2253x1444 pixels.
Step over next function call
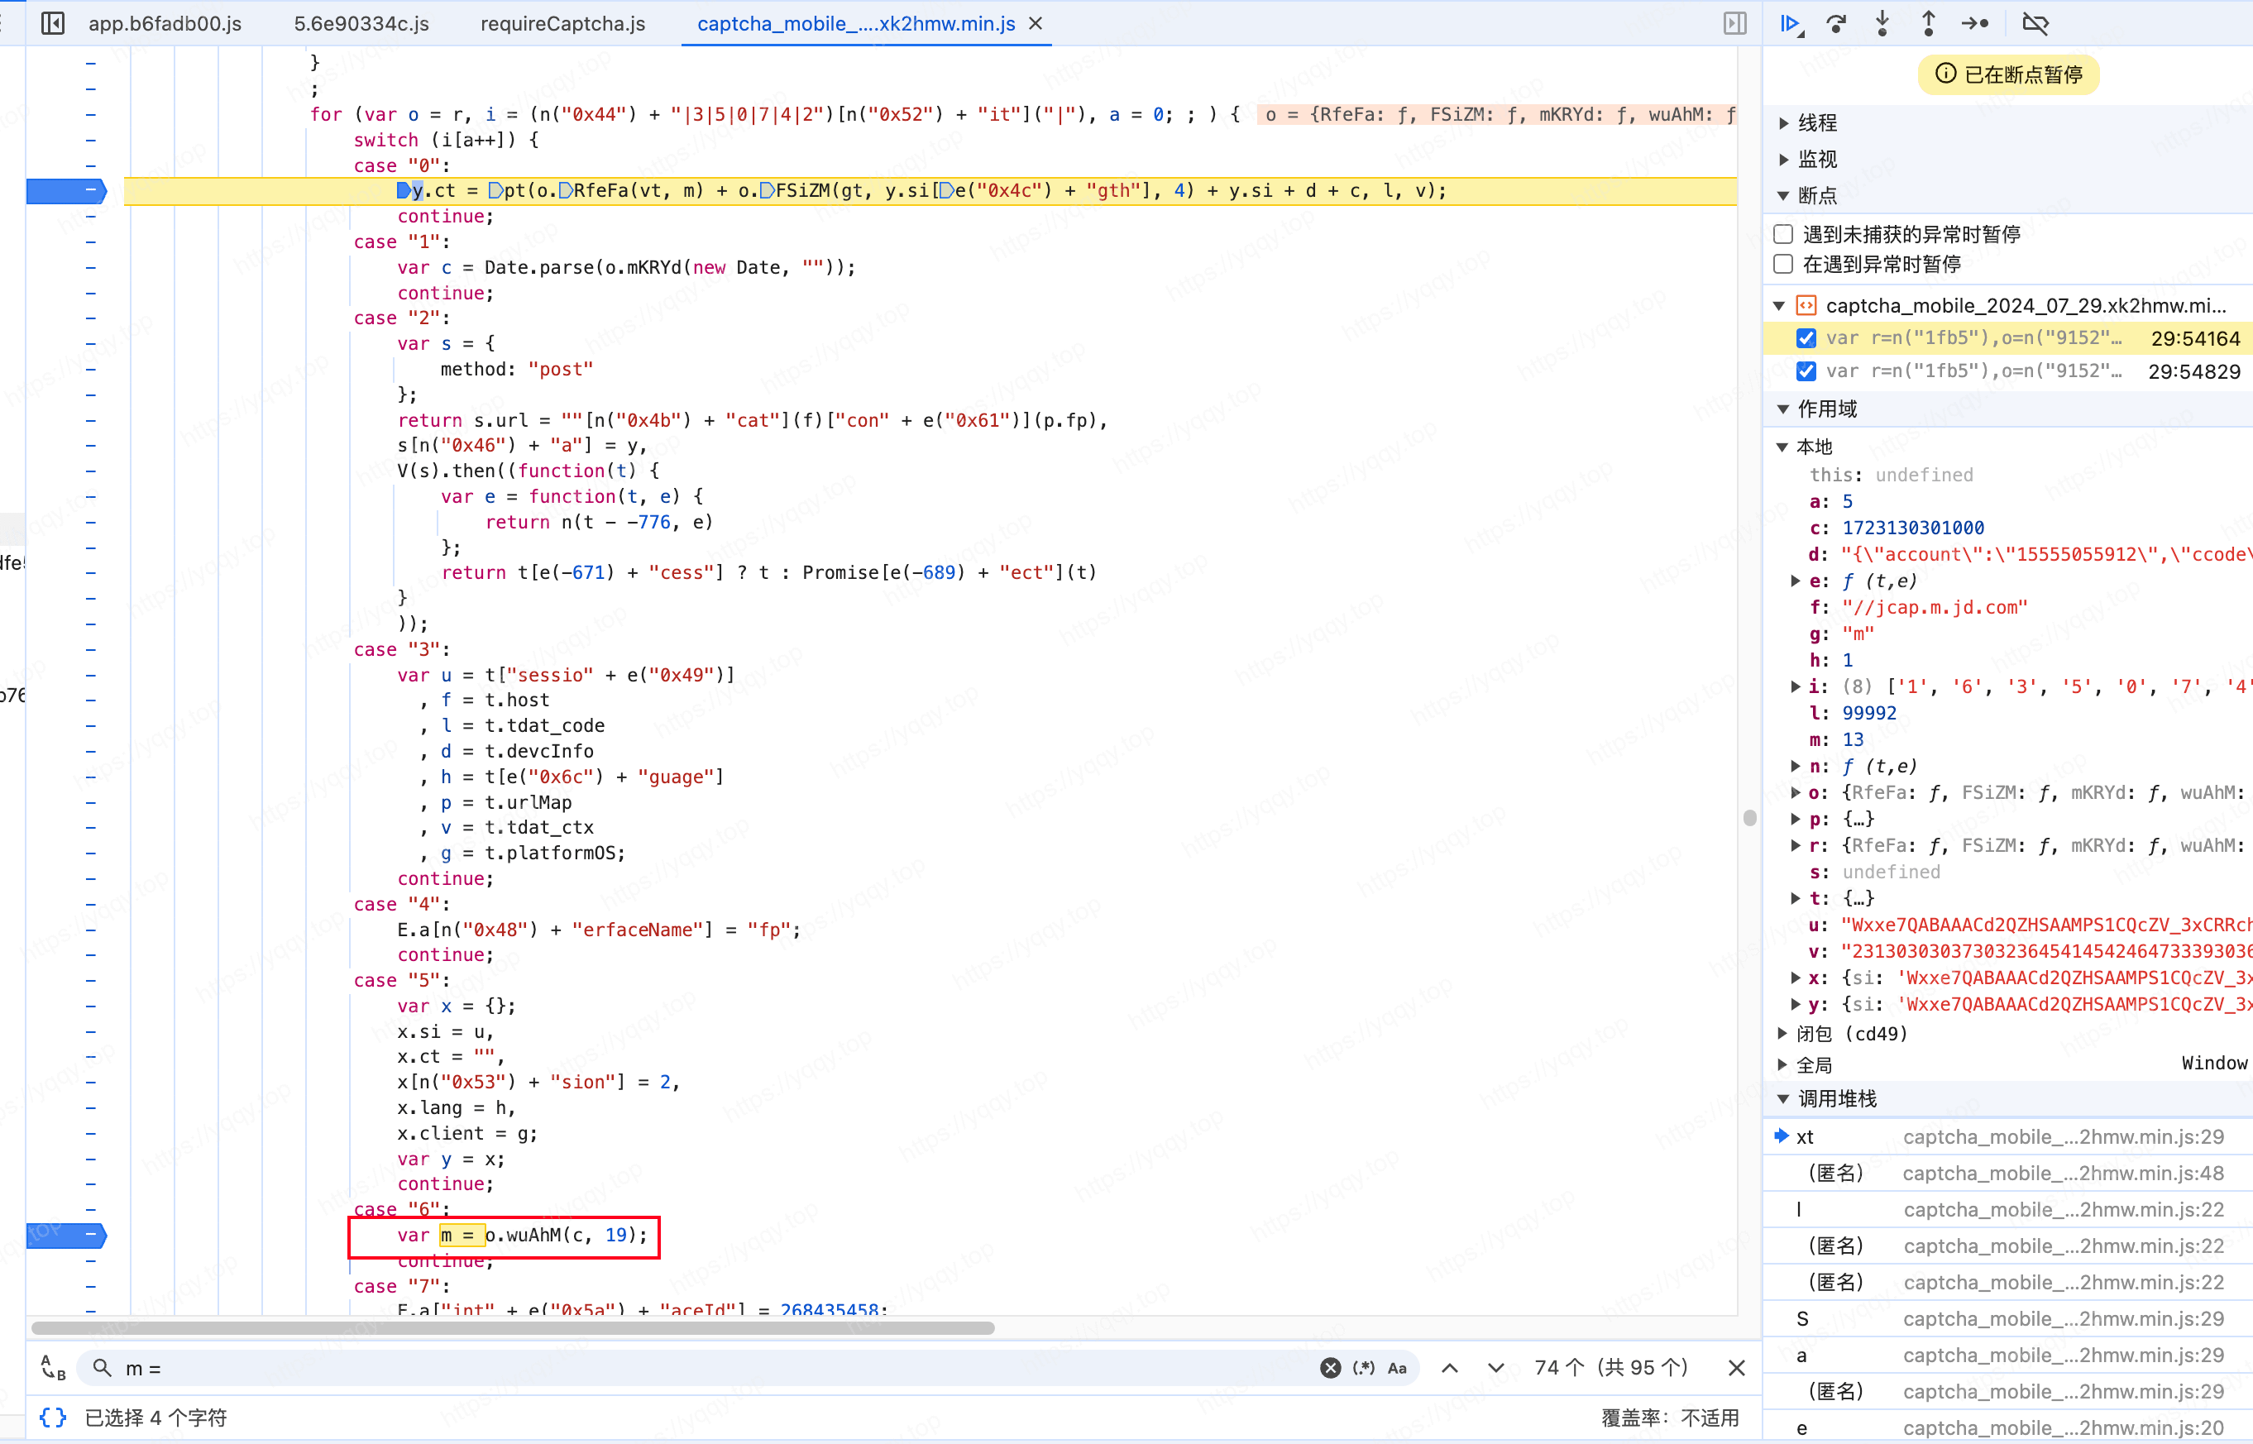click(1837, 23)
